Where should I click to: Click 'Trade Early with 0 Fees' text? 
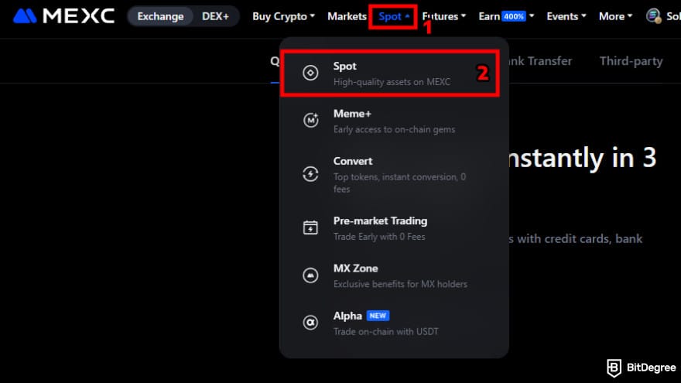point(379,237)
